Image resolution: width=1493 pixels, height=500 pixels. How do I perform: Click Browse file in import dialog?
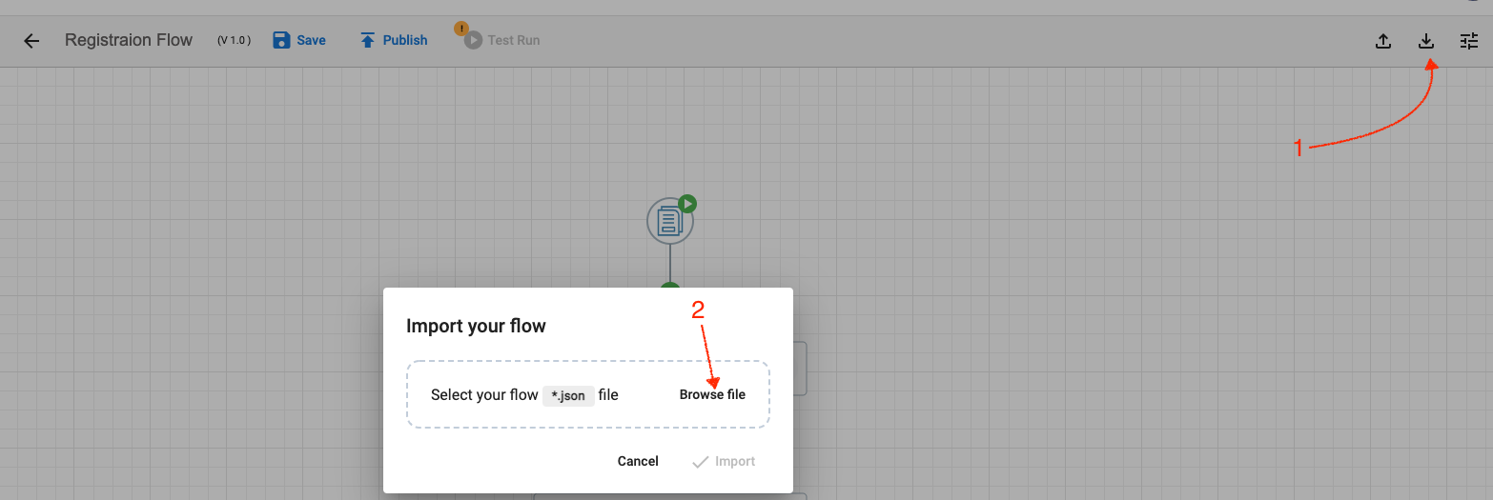[712, 394]
